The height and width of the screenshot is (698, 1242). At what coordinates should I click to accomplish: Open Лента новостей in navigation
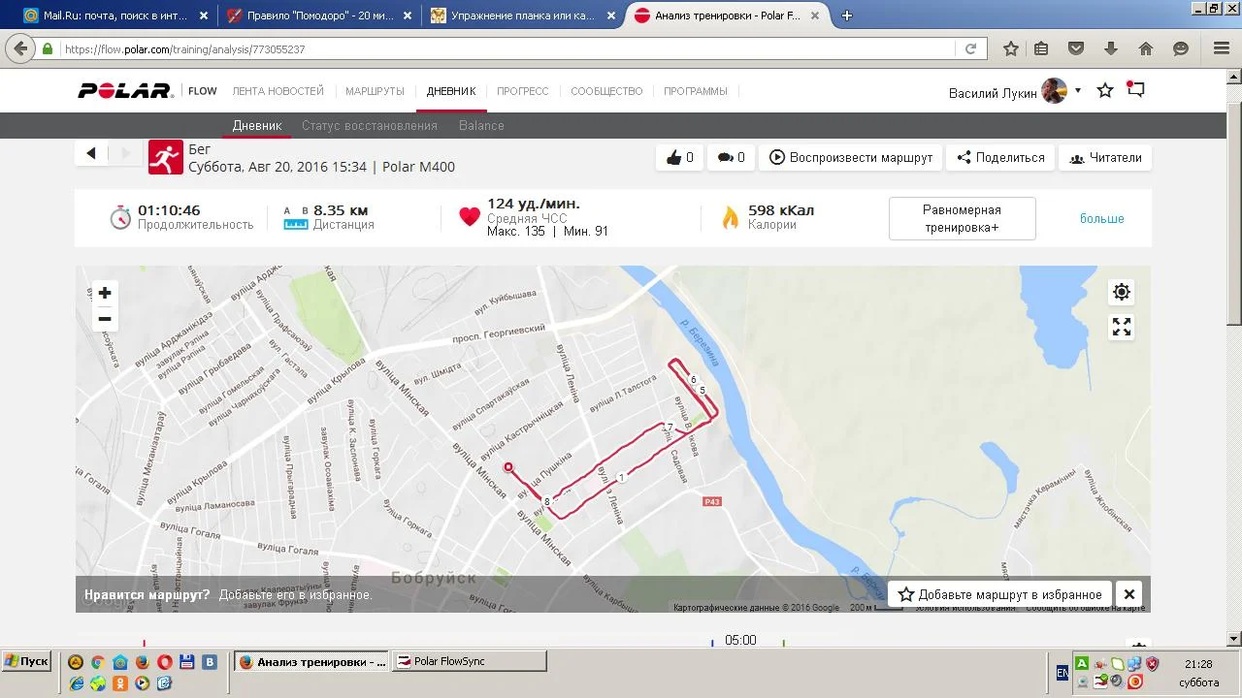pos(278,91)
